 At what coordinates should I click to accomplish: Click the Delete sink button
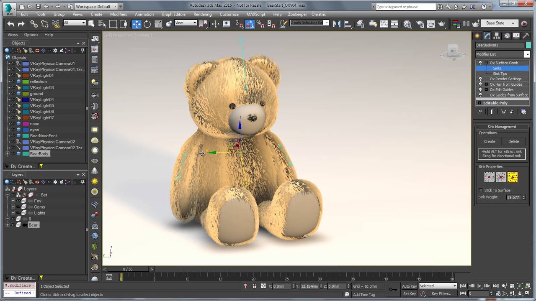513,141
